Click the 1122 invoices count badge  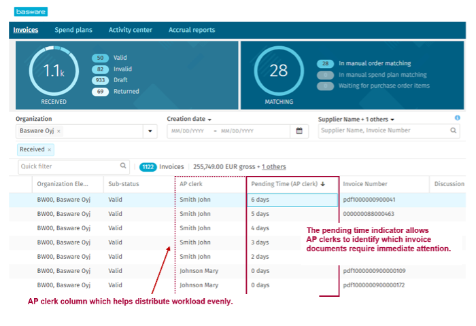point(148,167)
